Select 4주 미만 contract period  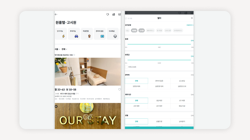click(x=159, y=106)
